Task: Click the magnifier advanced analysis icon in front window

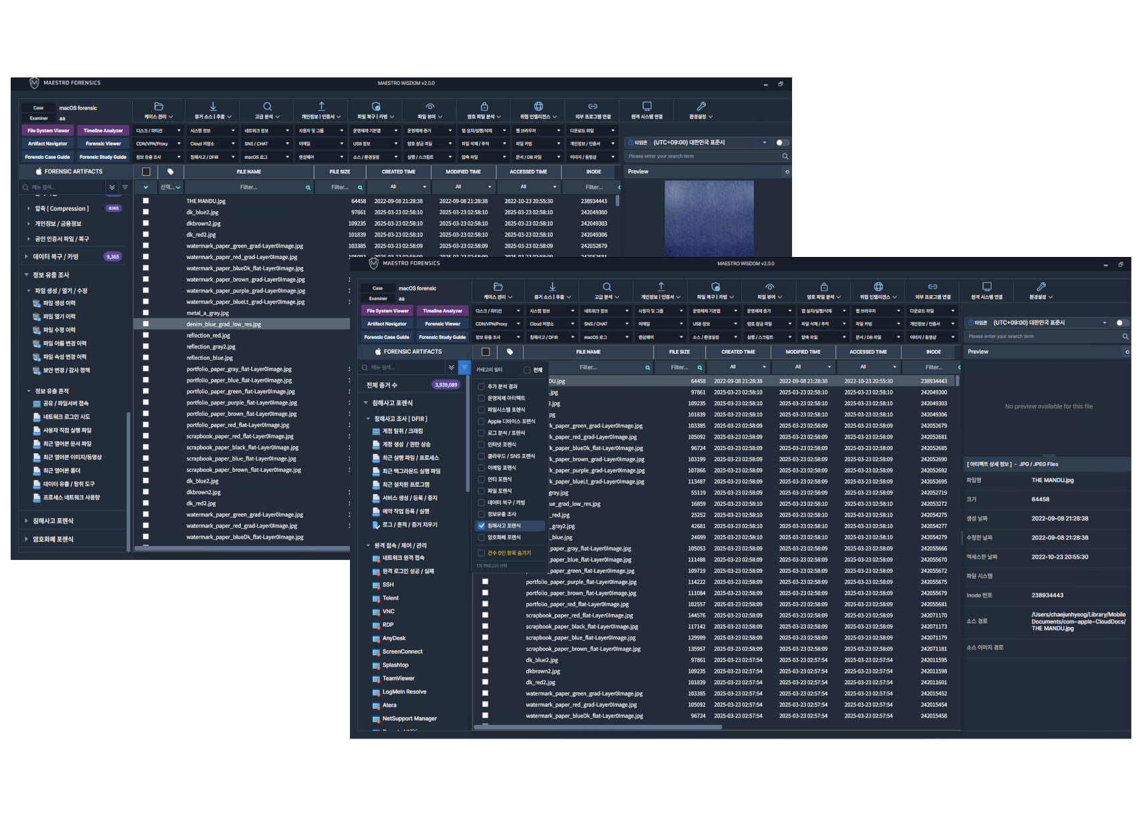Action: 607,286
